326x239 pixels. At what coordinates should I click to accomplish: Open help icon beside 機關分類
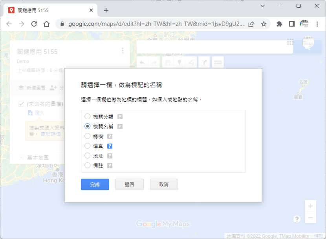[120, 117]
